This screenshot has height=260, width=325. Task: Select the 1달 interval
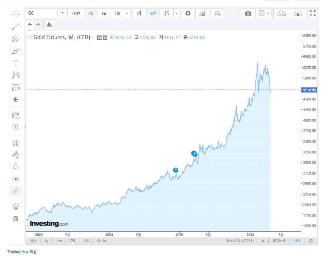[104, 13]
